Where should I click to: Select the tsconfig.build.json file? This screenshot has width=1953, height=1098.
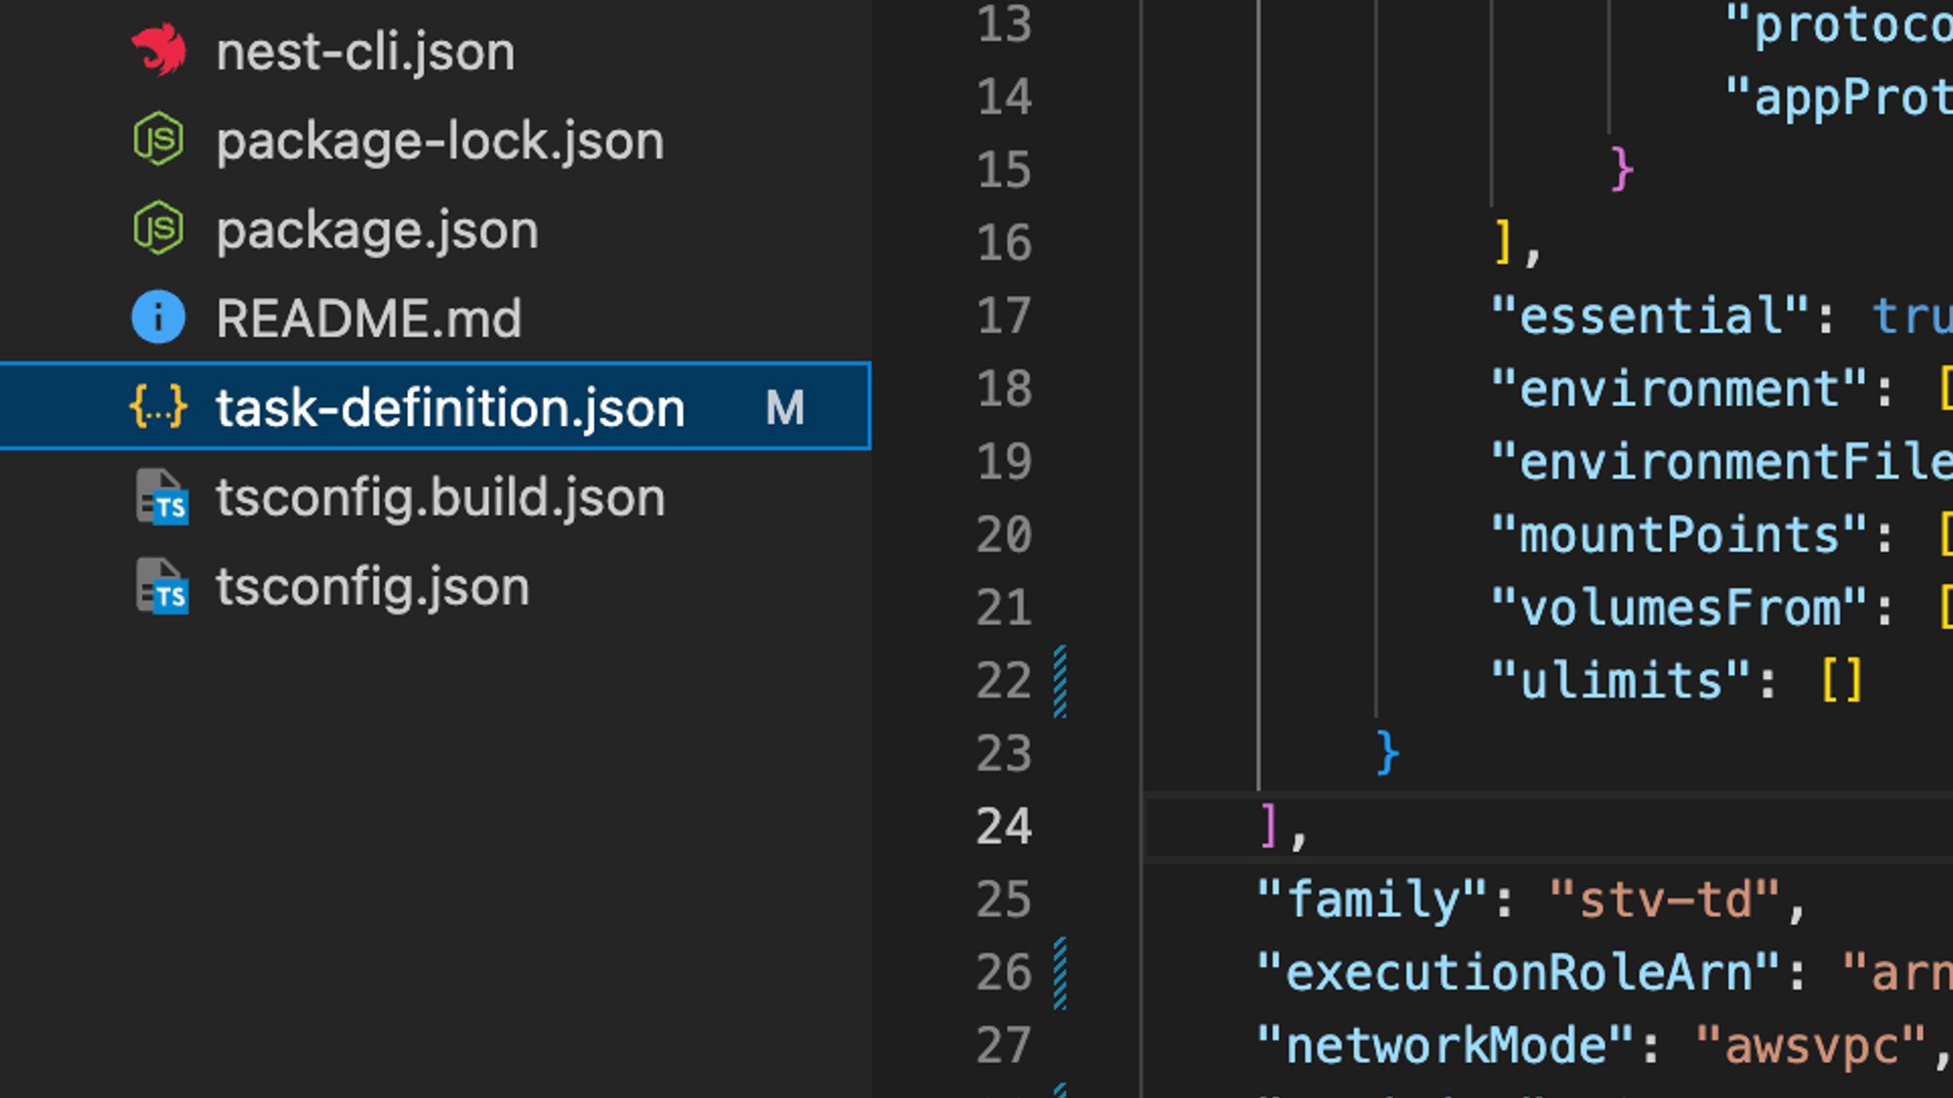[x=439, y=497]
